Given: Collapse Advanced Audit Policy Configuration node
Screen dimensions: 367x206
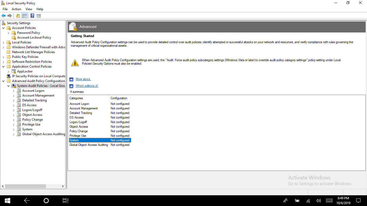Looking at the screenshot, I should click(x=3, y=81).
